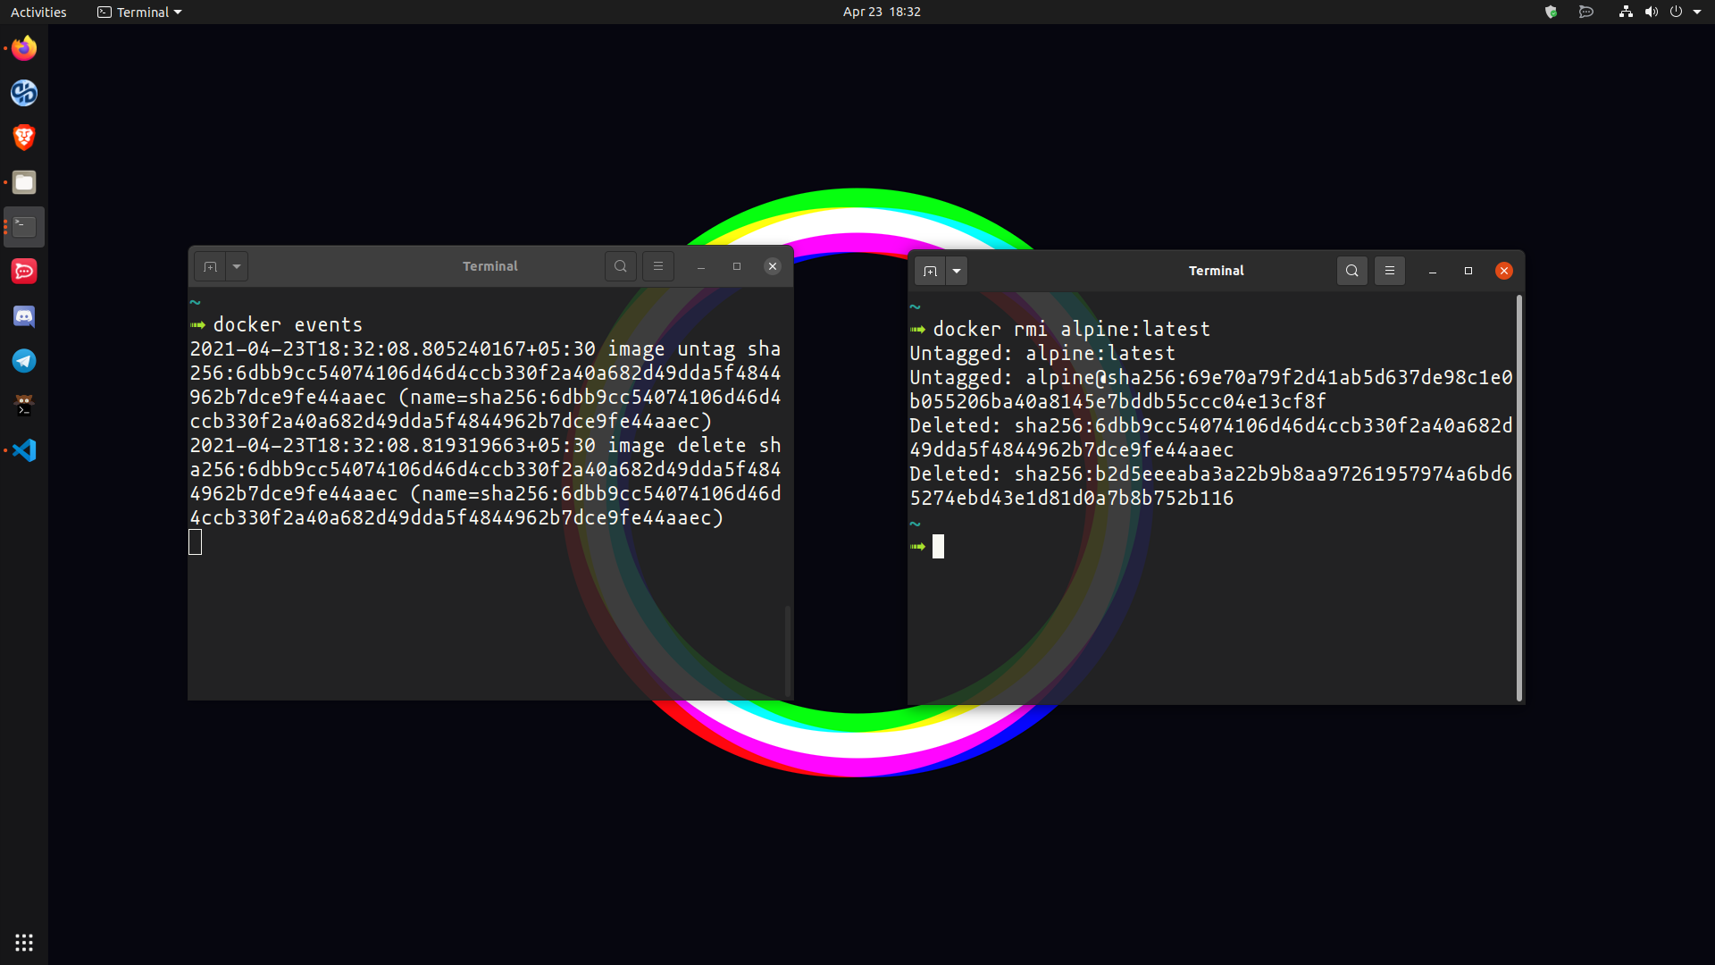Viewport: 1715px width, 965px height.
Task: Open new tab dropdown in right Terminal
Action: coord(957,271)
